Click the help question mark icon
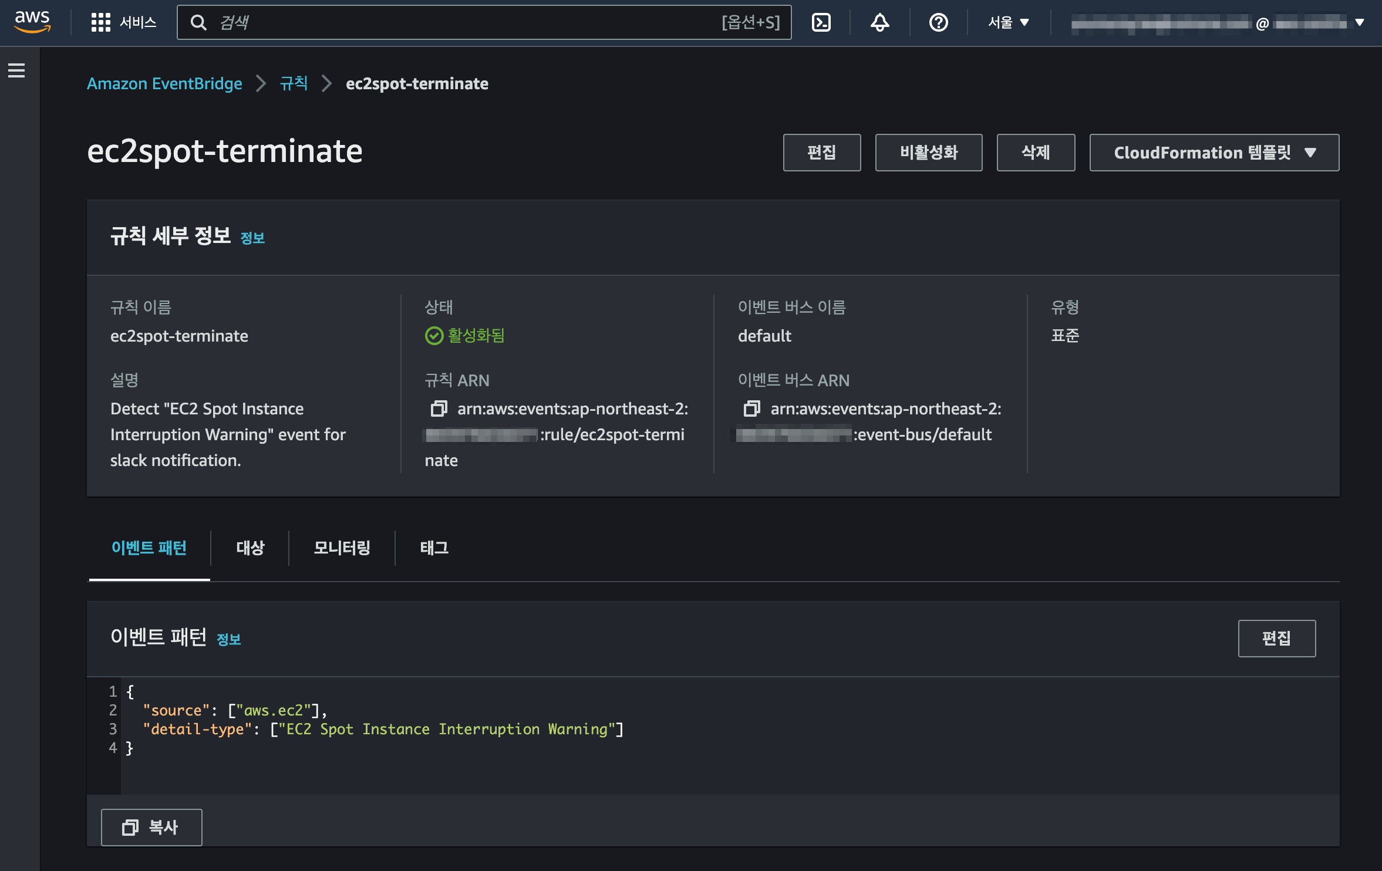Screen dimensions: 1382x871 pyautogui.click(x=938, y=22)
